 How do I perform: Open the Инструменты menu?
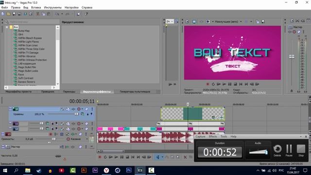[x=53, y=7]
